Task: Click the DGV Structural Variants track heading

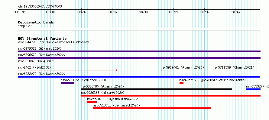Action: [x=42, y=38]
